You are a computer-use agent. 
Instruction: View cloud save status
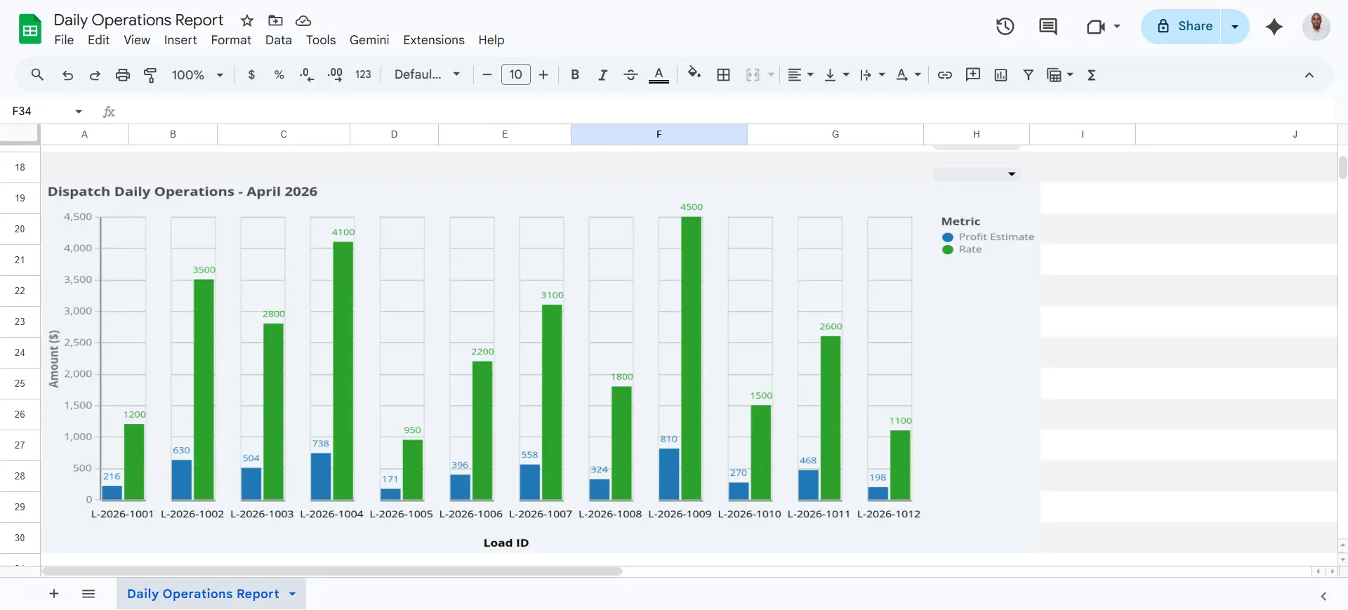pos(303,20)
